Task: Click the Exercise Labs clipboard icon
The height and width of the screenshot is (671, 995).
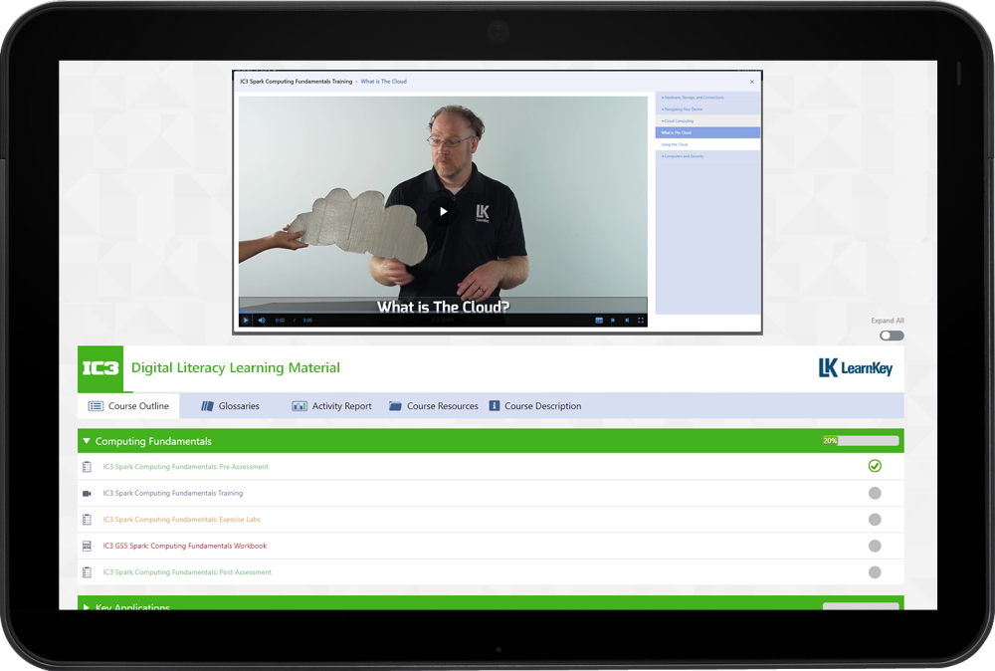Action: point(87,520)
